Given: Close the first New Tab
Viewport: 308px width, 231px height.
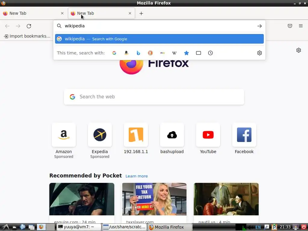Looking at the screenshot, I should pos(62,13).
